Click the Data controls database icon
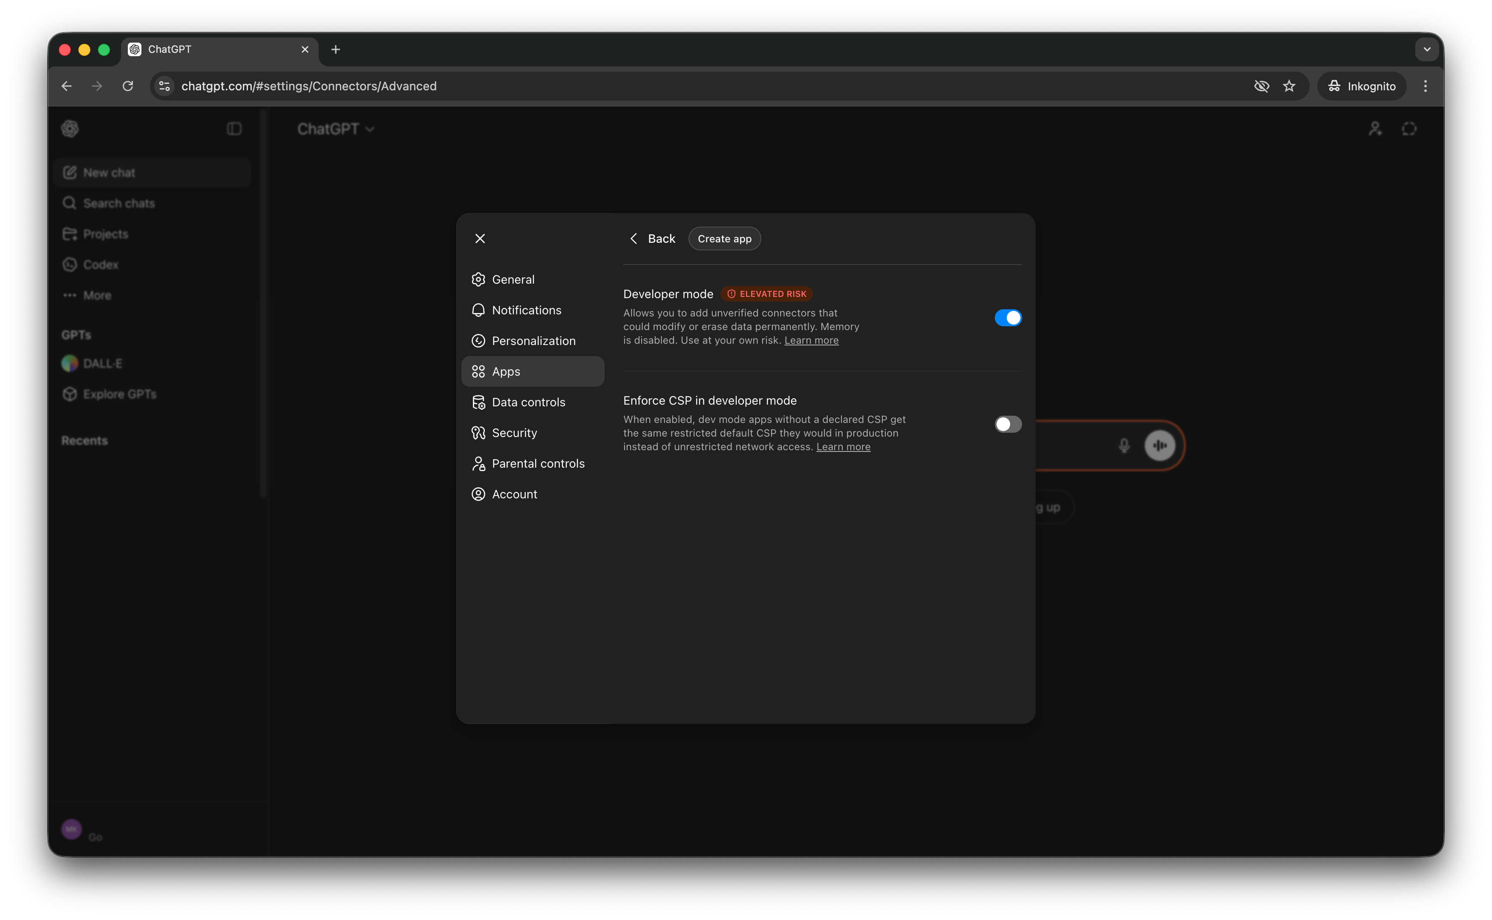Screen dimensions: 1492x920 pos(478,402)
